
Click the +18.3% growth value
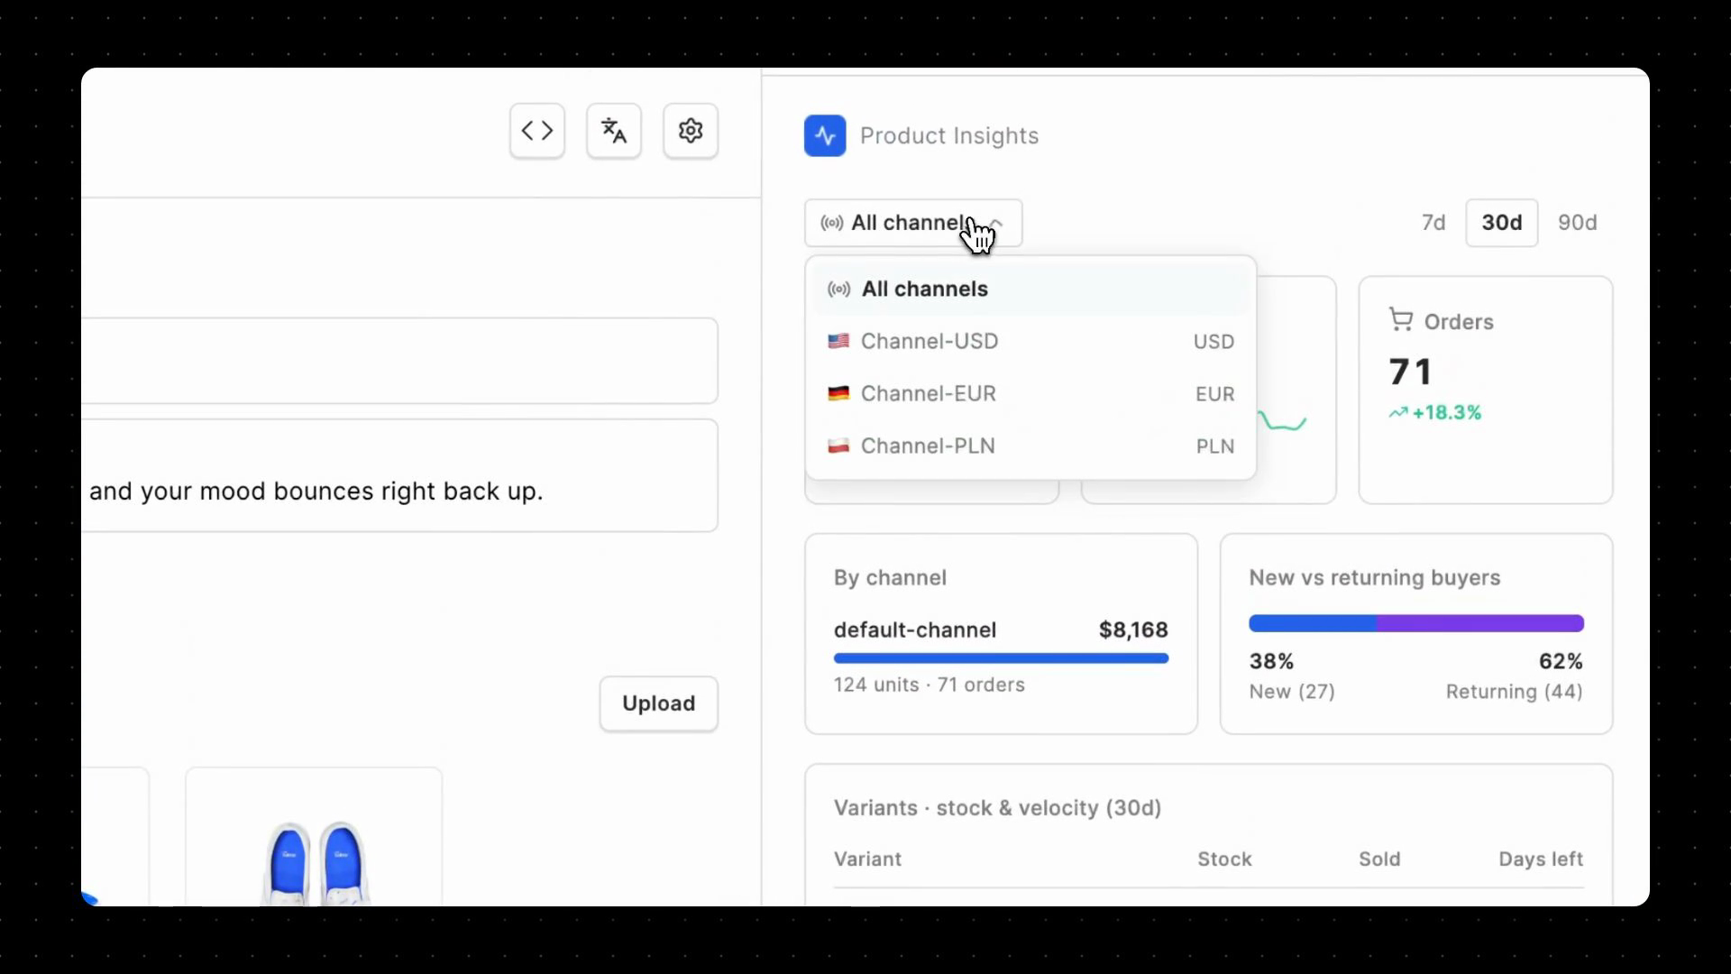(1447, 413)
